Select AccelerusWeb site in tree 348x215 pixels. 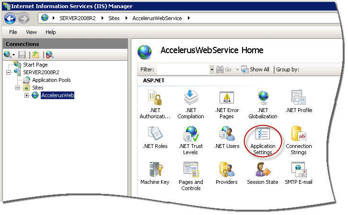[58, 95]
